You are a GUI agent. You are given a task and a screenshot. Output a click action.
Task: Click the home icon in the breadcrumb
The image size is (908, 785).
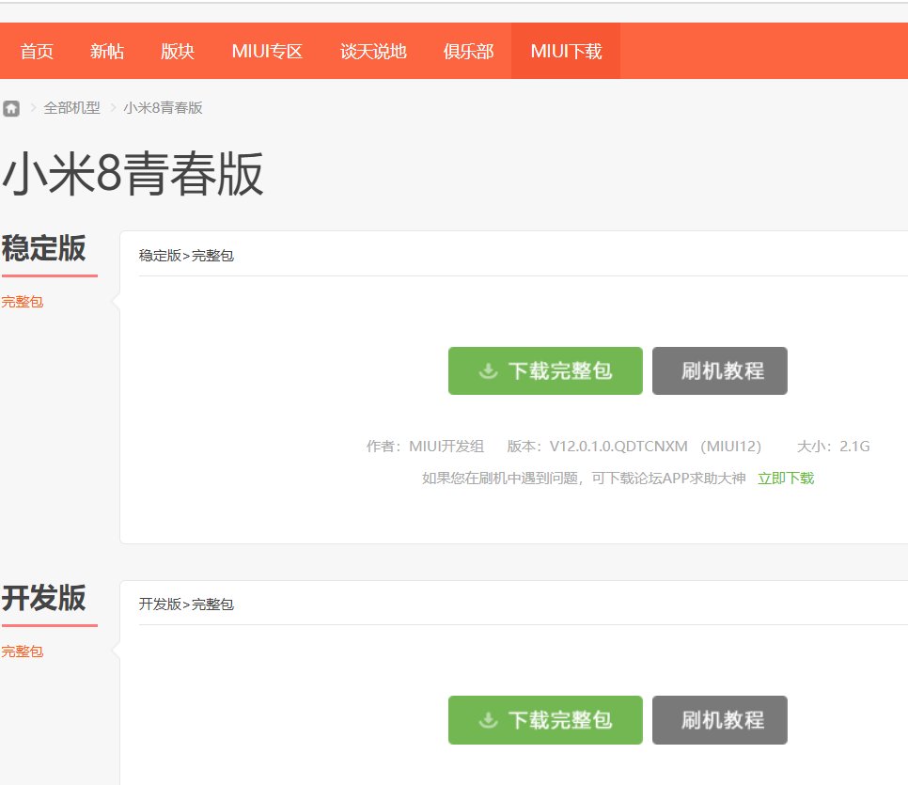(x=10, y=108)
